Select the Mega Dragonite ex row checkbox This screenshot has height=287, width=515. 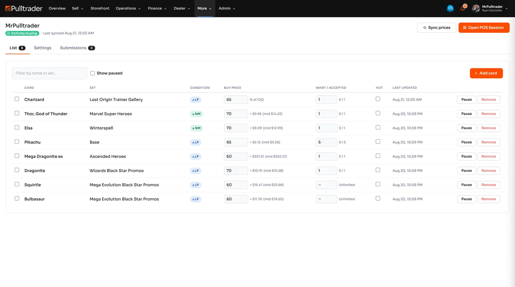point(17,156)
